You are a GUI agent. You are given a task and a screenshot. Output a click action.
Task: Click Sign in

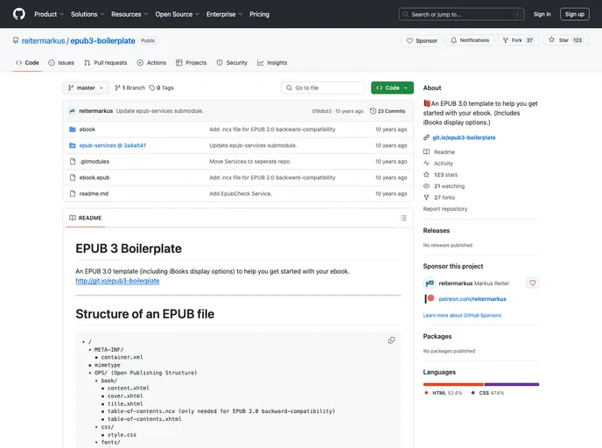click(x=542, y=14)
